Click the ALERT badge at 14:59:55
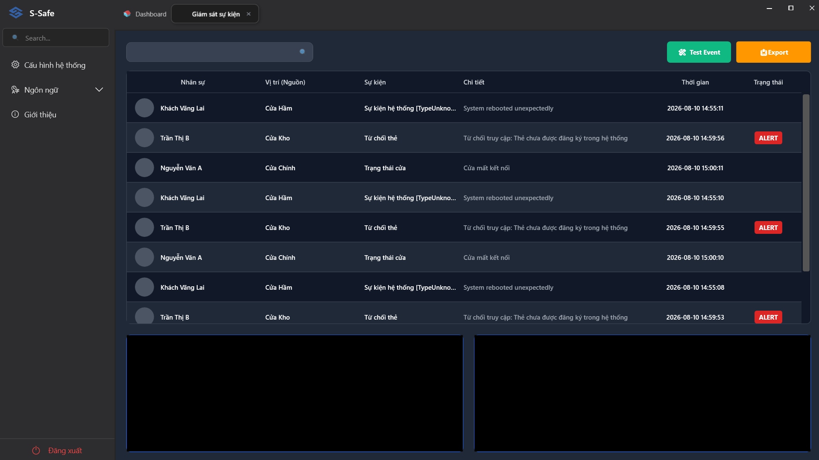 pyautogui.click(x=768, y=227)
